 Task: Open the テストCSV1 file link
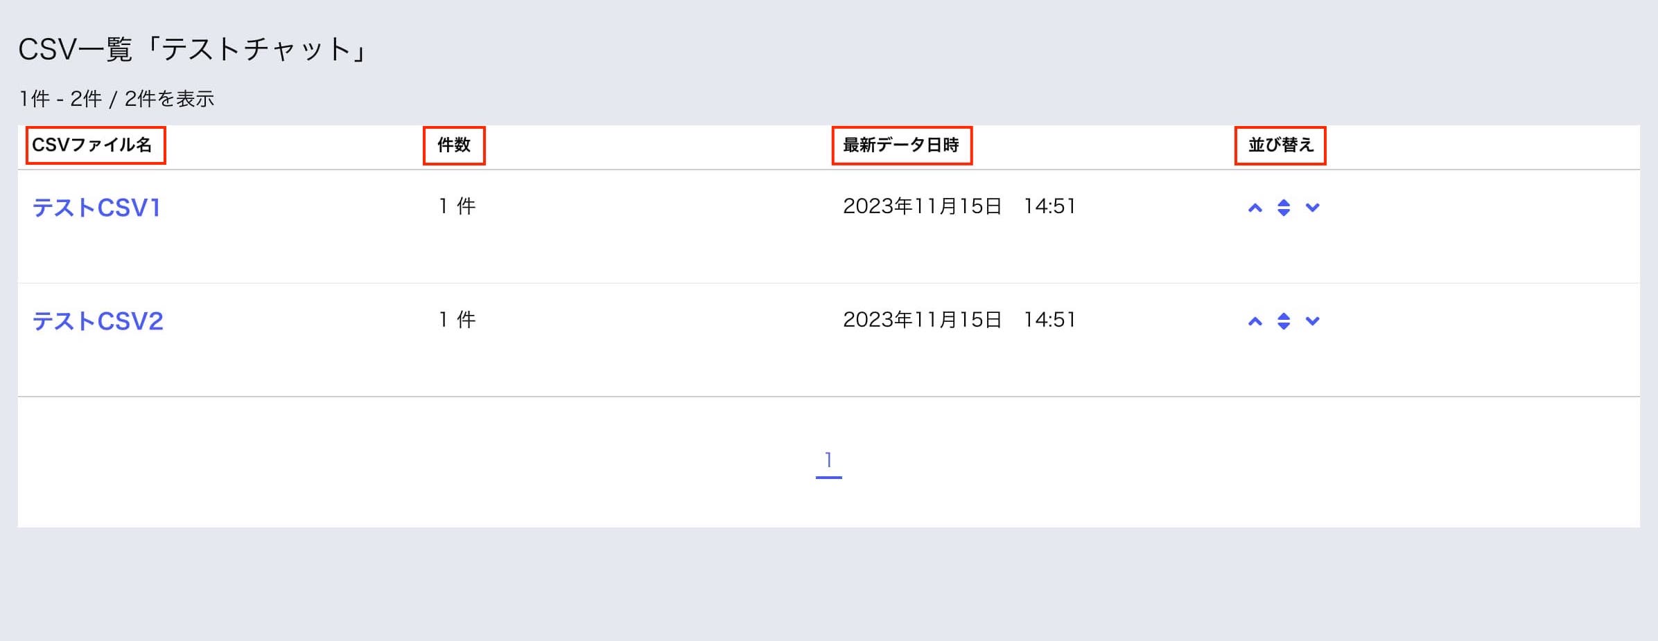tap(98, 206)
